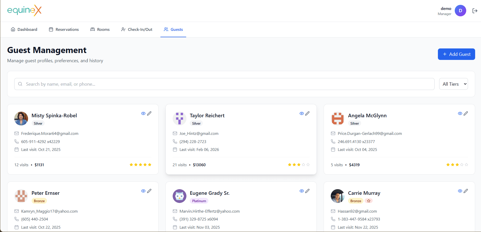The width and height of the screenshot is (481, 232).
Task: Click Kamryn_Maggio17@yahoo.com email
Action: [49, 211]
